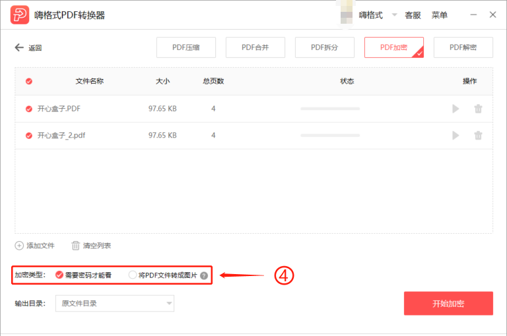Close the PDF converter window
Image resolution: width=507 pixels, height=336 pixels.
(492, 15)
